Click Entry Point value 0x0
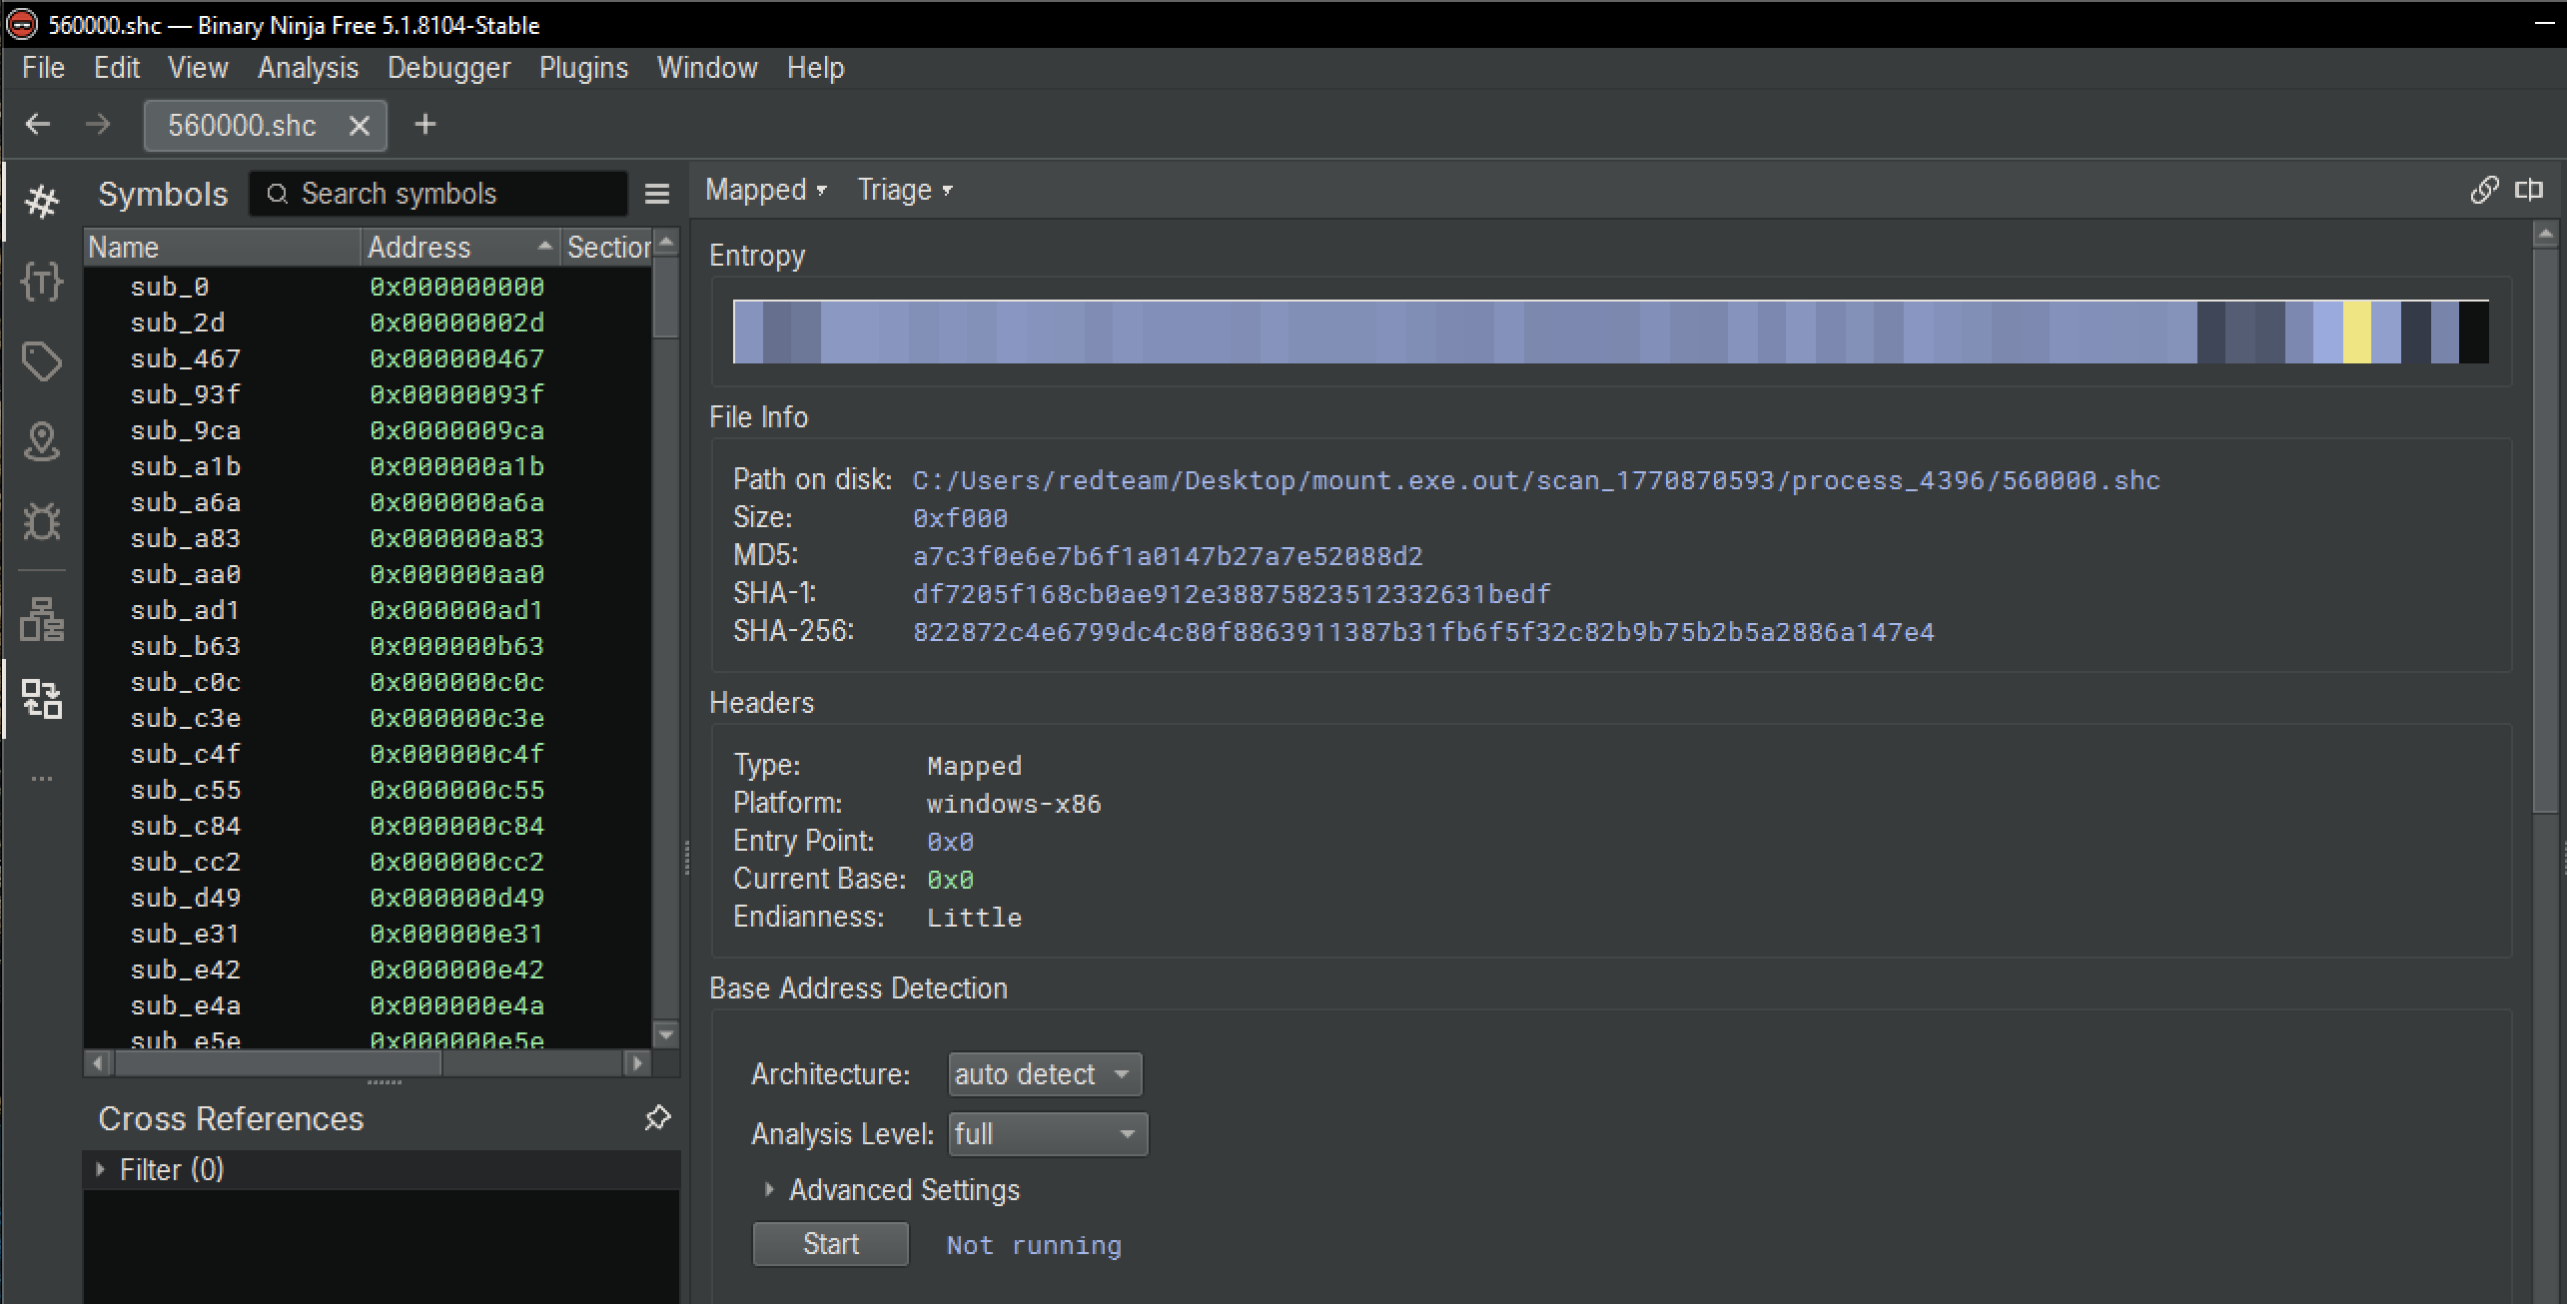 coord(950,842)
